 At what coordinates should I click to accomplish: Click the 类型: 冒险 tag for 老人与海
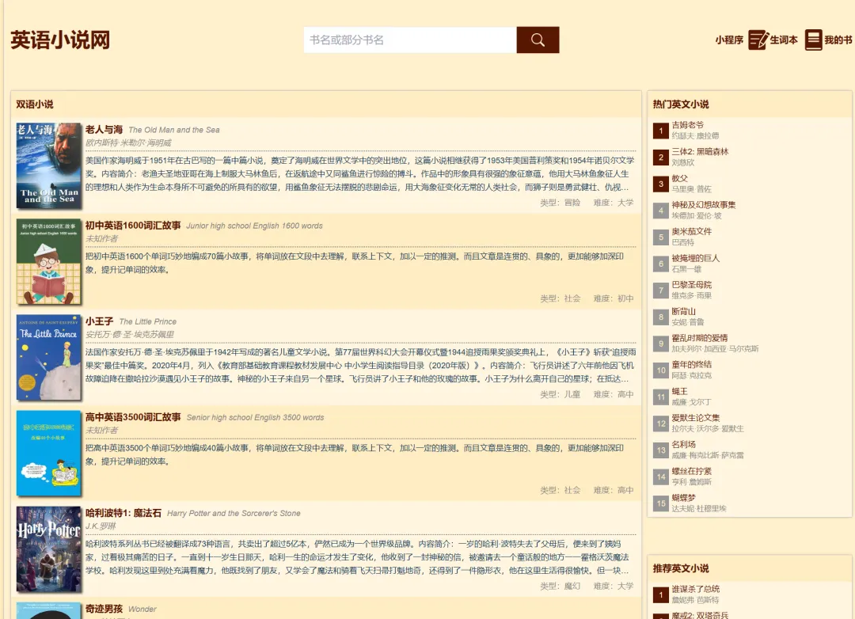point(560,203)
